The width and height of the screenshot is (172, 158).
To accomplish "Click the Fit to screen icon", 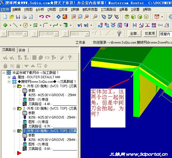I will point(65,17).
